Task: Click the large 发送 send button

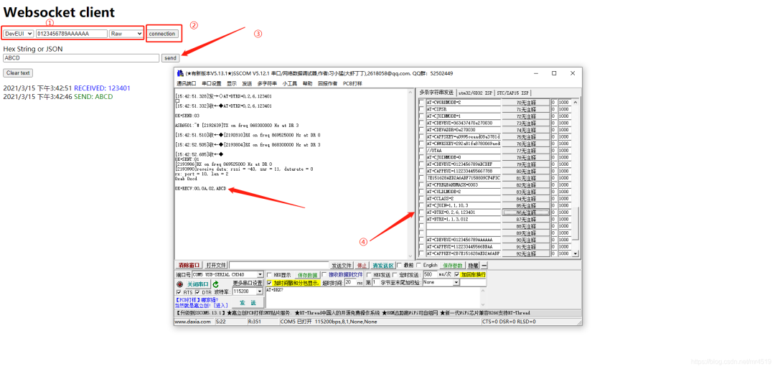Action: point(248,303)
